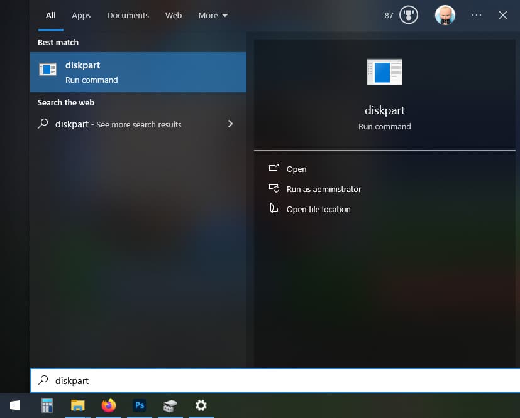
Task: Switch to the Web tab
Action: point(174,15)
